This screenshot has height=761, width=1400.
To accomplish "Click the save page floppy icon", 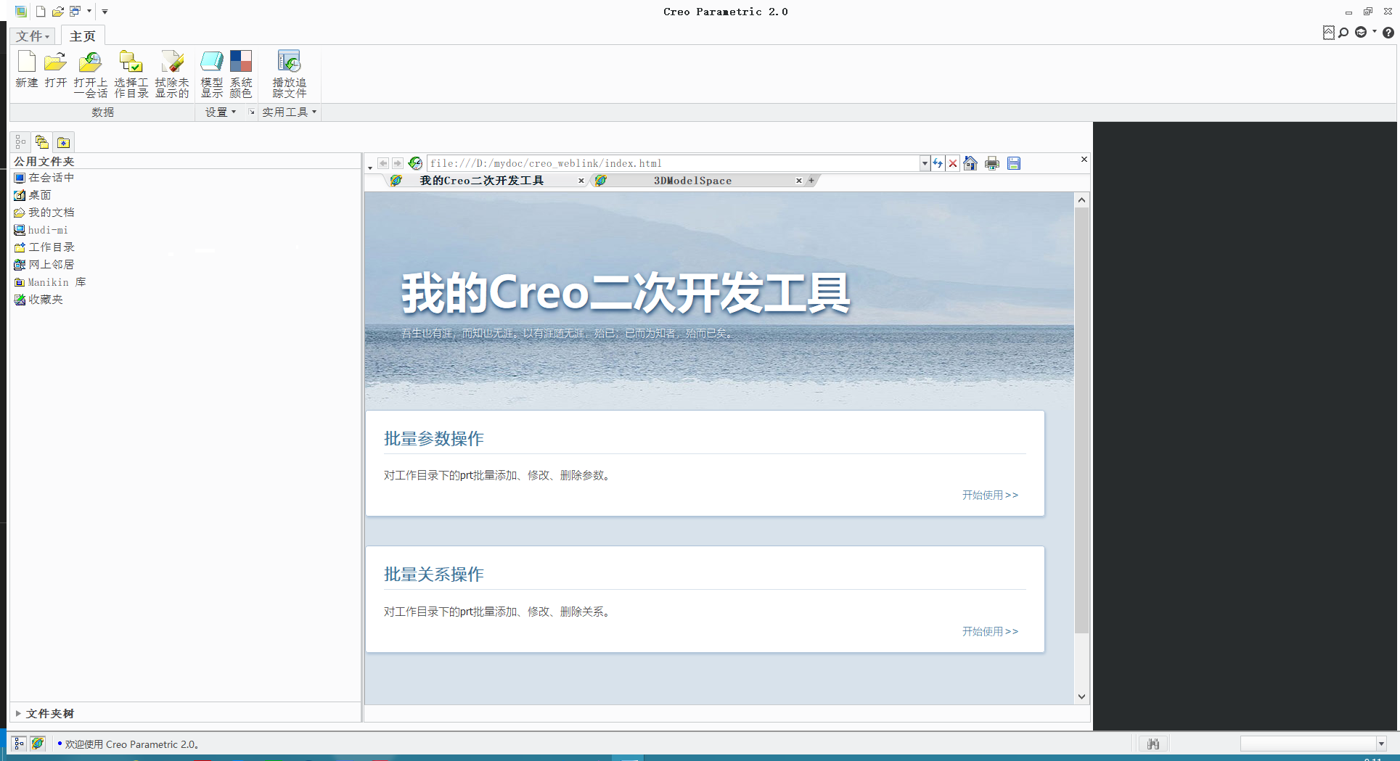I will point(1014,163).
